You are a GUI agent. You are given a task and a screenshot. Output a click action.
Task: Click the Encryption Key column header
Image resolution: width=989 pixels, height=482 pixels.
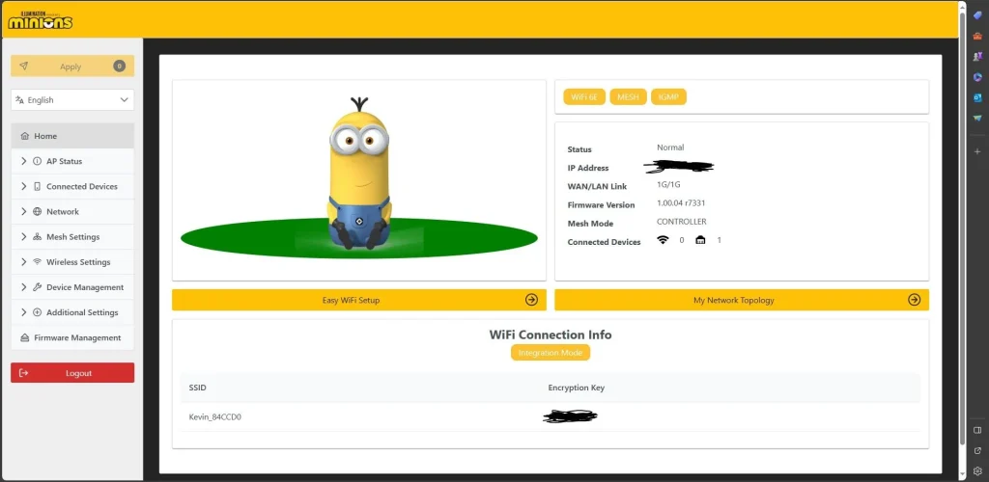576,388
